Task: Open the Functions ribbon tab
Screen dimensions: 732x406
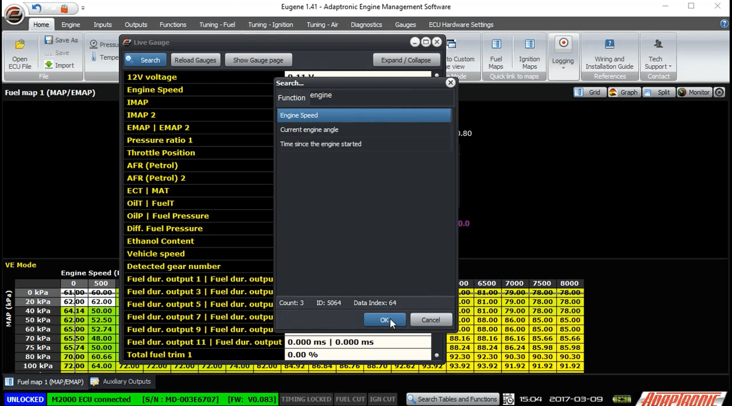Action: [173, 25]
